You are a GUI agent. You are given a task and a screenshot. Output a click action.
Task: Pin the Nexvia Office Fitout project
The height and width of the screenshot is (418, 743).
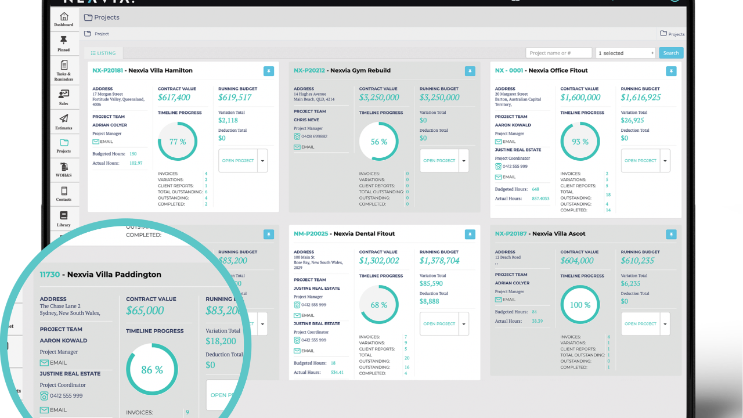671,71
